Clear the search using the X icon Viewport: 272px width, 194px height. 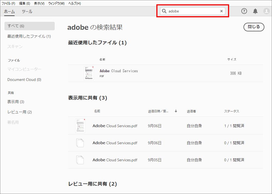click(222, 11)
